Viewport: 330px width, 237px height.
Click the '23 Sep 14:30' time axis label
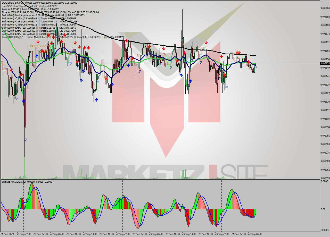(189, 234)
